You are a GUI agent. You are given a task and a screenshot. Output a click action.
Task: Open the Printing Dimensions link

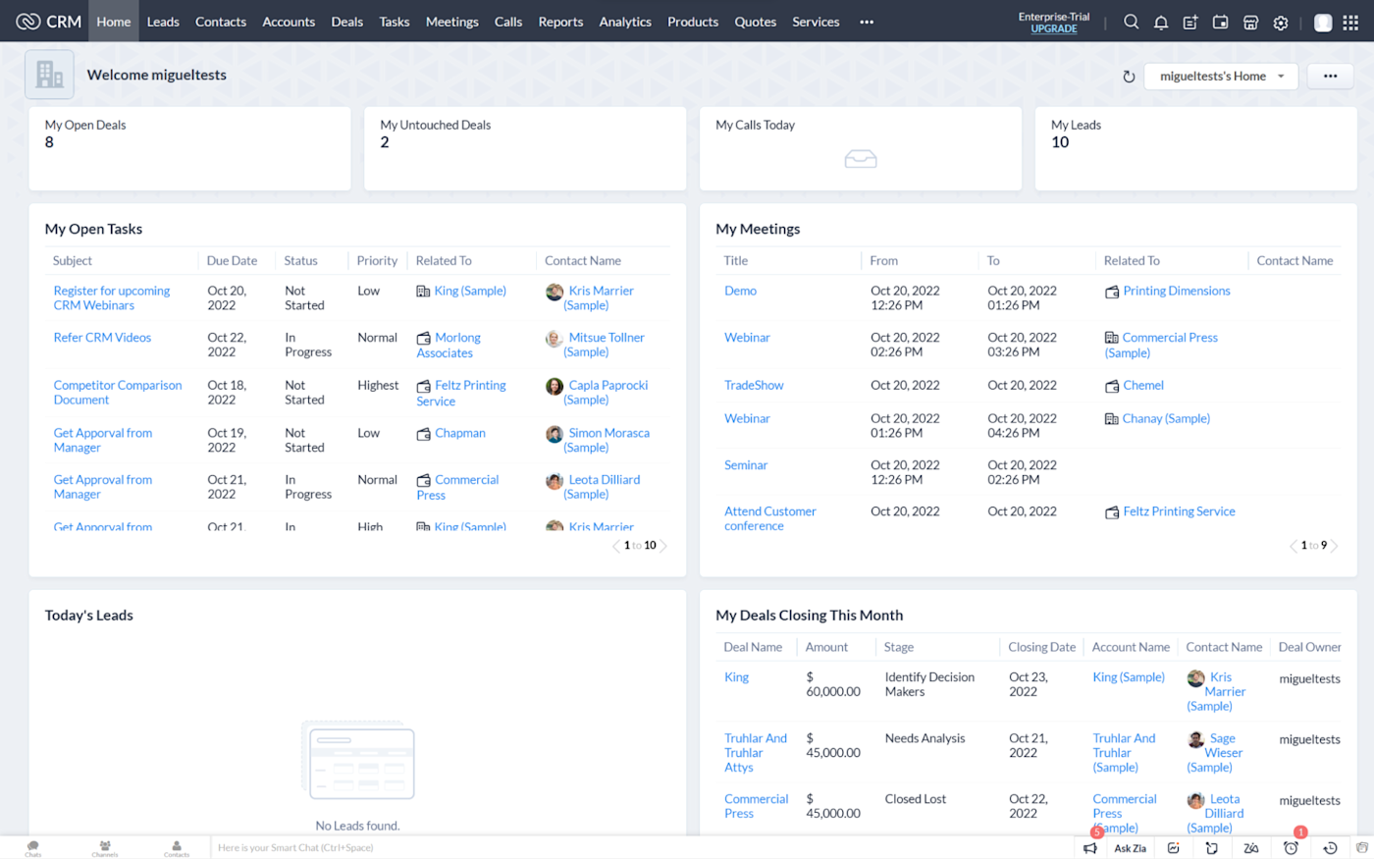coord(1176,291)
